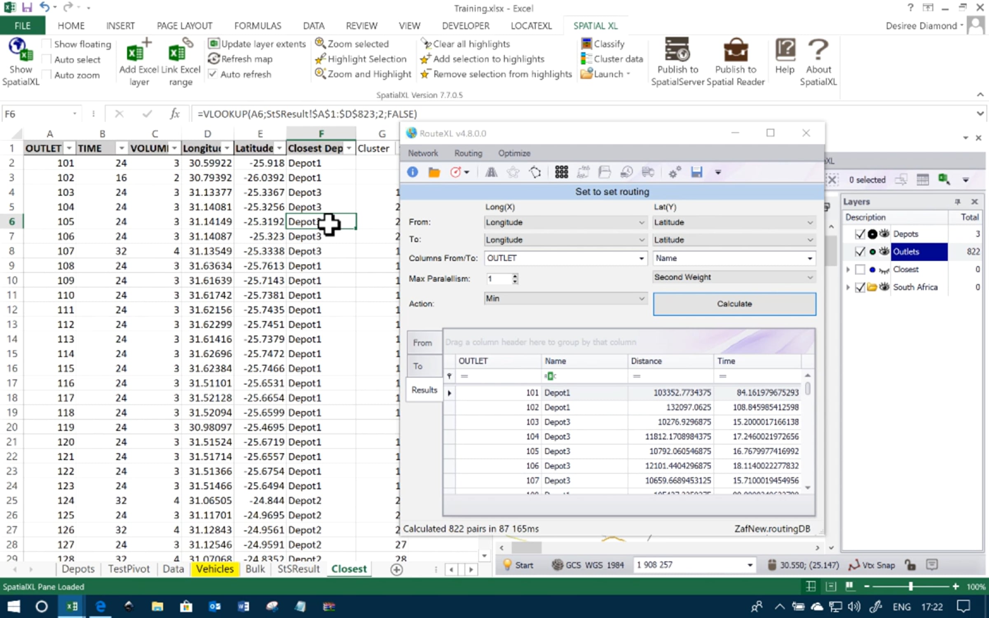Click the Refresh map button
This screenshot has height=618, width=989.
point(240,59)
